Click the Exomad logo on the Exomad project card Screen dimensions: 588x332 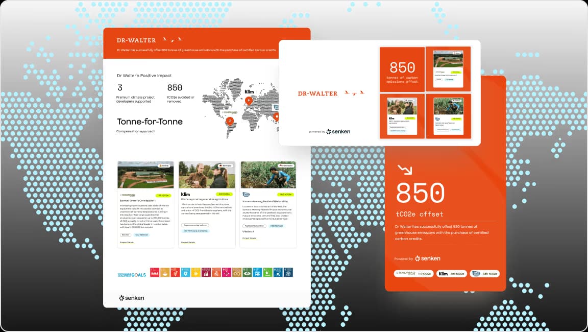(128, 196)
